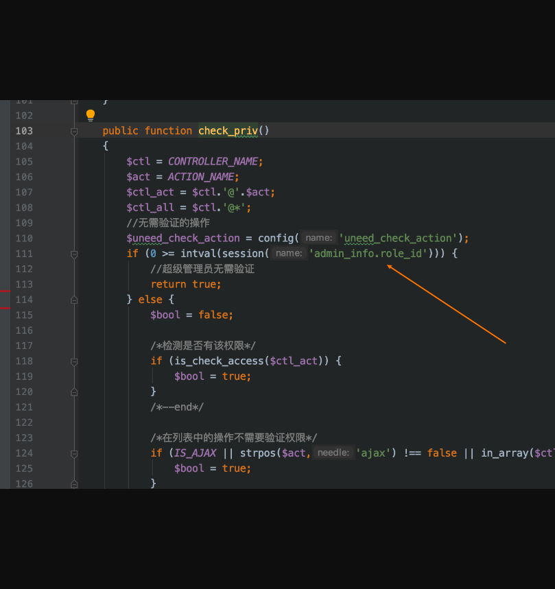Click the CONTROLLER_NAME constant
Viewport: 555px width, 589px height.
(x=213, y=162)
